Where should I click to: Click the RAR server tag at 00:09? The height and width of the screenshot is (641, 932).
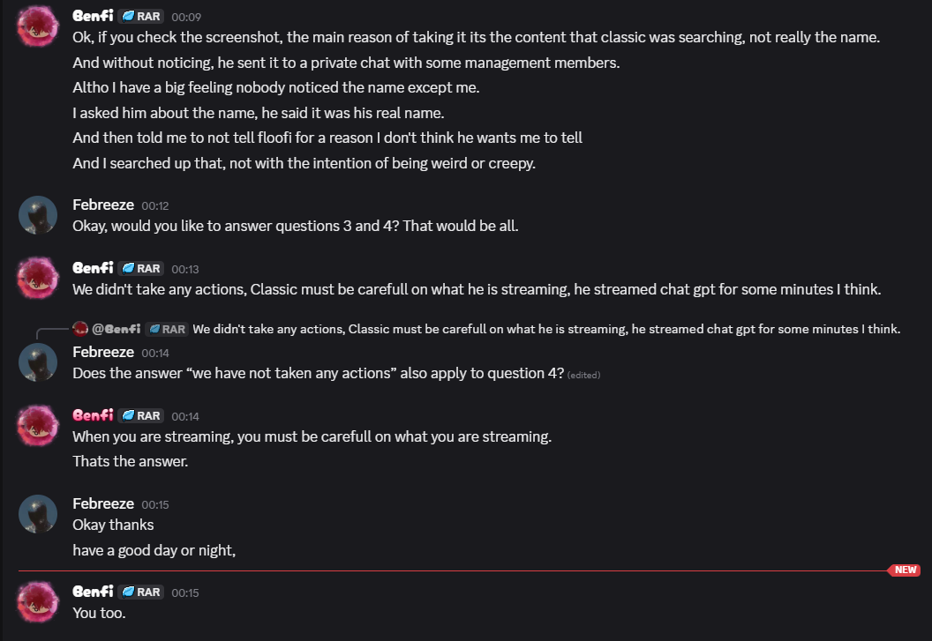[x=141, y=16]
